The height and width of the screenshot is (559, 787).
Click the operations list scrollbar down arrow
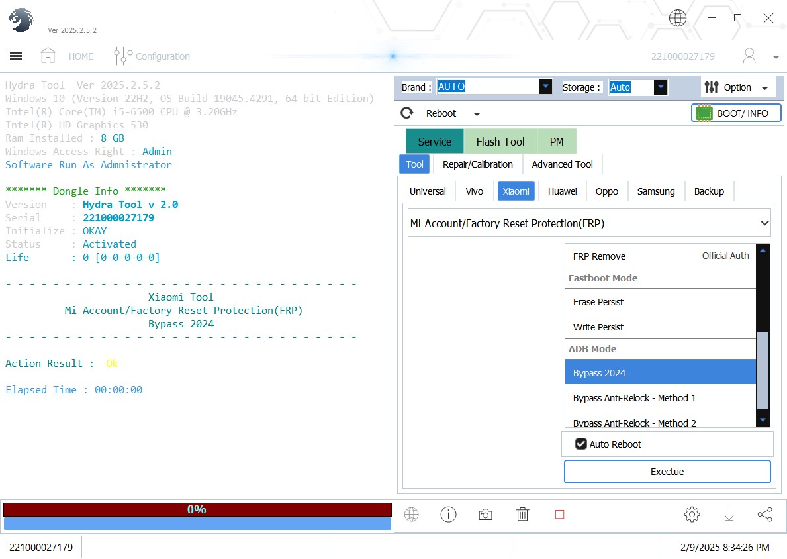763,420
